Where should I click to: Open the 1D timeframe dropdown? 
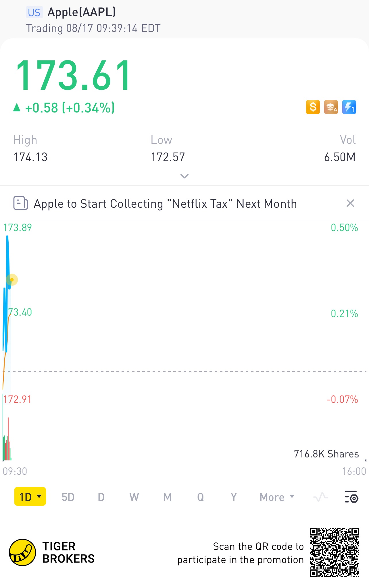tap(30, 497)
